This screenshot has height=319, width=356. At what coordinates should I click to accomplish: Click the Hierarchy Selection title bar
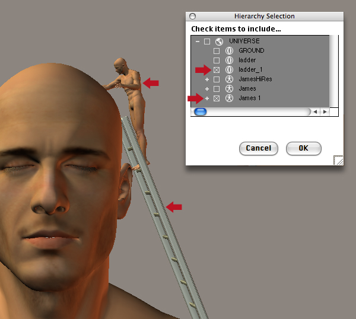[265, 17]
